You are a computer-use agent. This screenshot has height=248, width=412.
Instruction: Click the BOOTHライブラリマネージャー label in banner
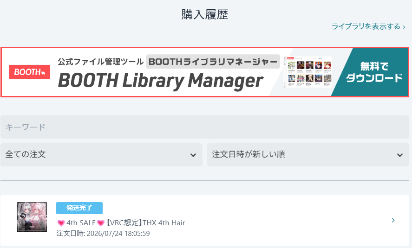[213, 62]
